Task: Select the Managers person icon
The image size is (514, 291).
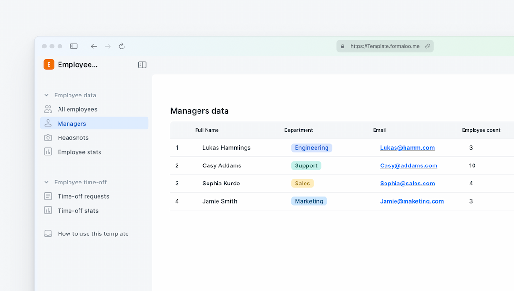Action: click(x=48, y=123)
